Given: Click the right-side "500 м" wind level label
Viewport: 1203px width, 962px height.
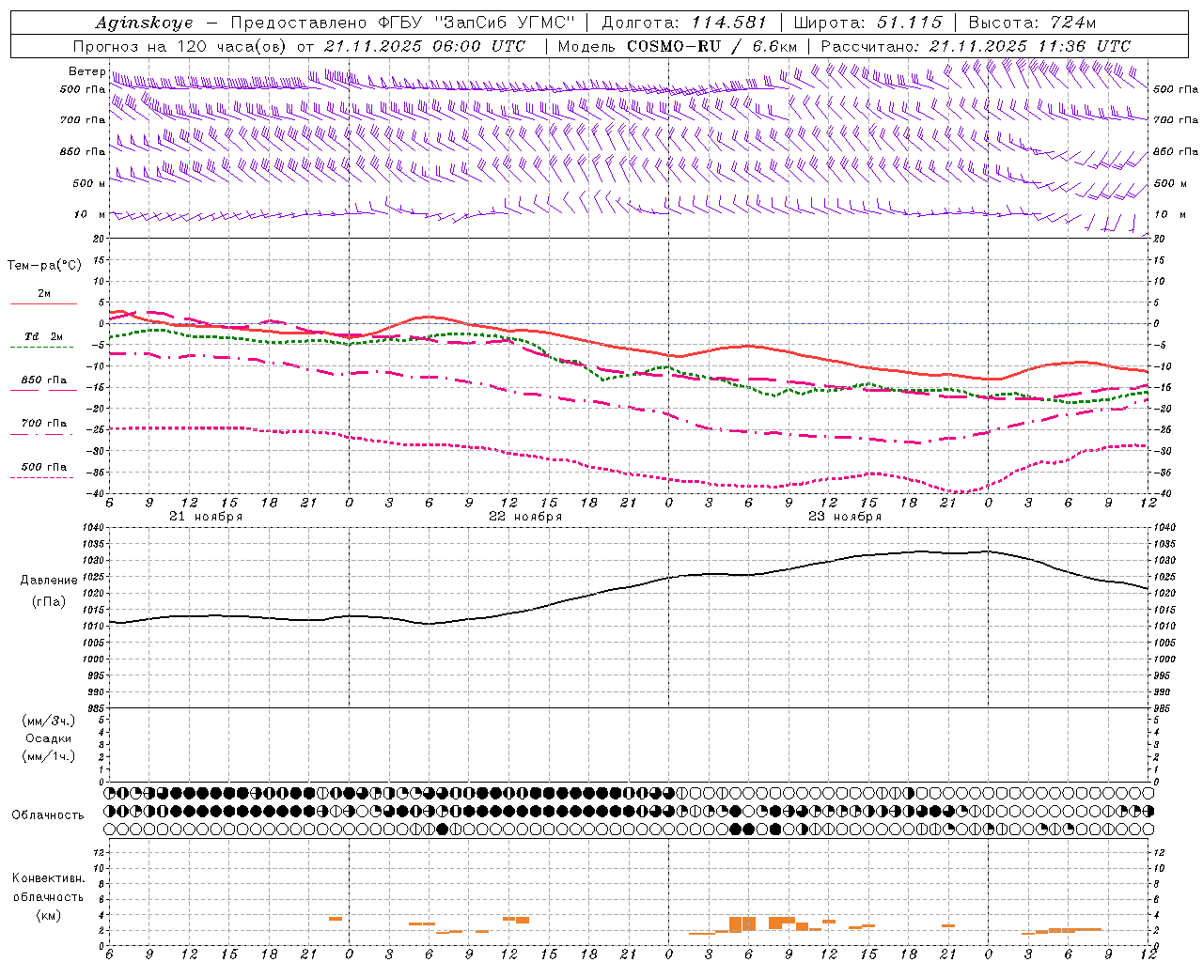Looking at the screenshot, I should (x=1170, y=183).
